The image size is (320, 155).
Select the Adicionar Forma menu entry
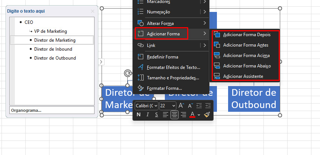pos(171,34)
